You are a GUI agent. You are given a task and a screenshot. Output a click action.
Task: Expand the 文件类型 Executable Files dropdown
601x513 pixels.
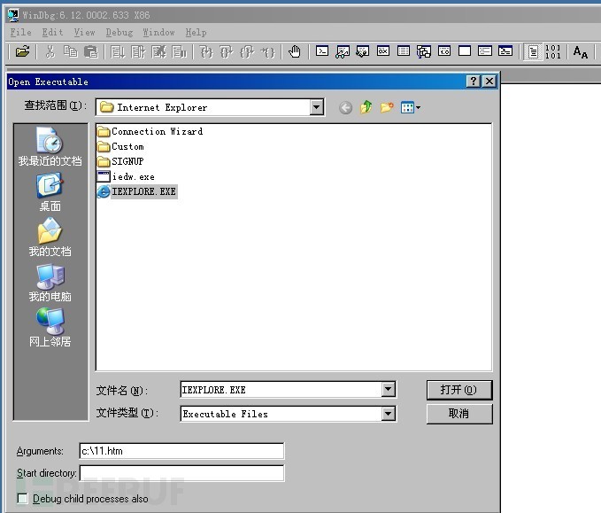(389, 414)
